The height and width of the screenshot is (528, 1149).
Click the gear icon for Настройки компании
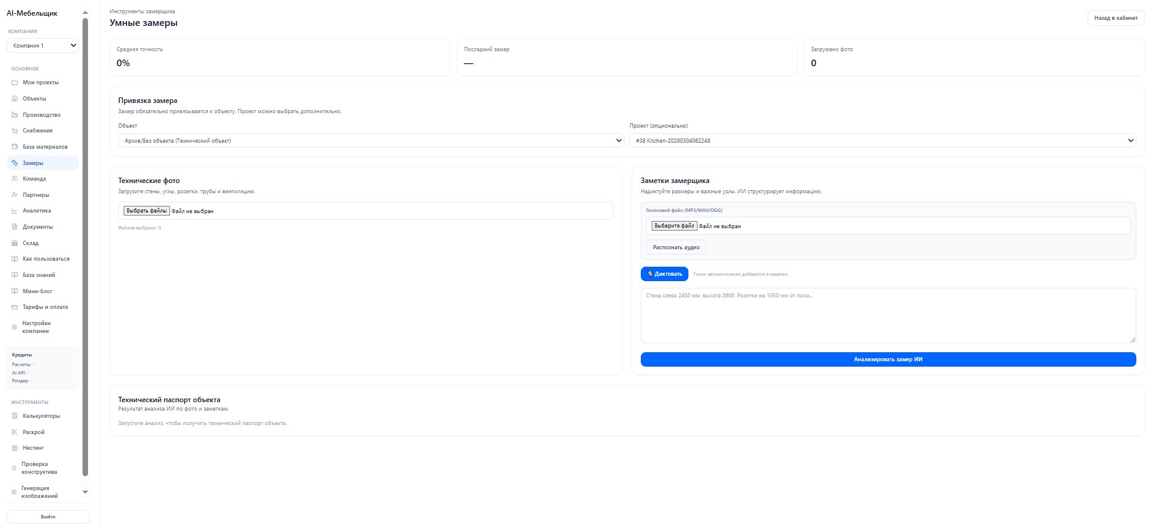coord(14,328)
